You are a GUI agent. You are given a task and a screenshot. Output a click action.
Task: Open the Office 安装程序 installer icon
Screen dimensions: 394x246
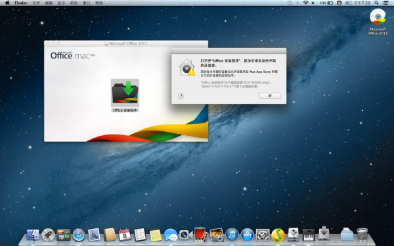pos(125,92)
